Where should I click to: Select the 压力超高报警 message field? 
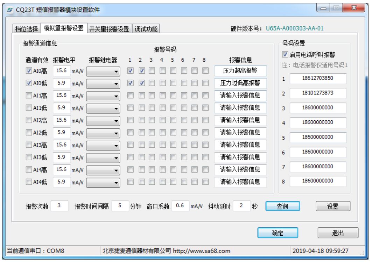point(240,71)
